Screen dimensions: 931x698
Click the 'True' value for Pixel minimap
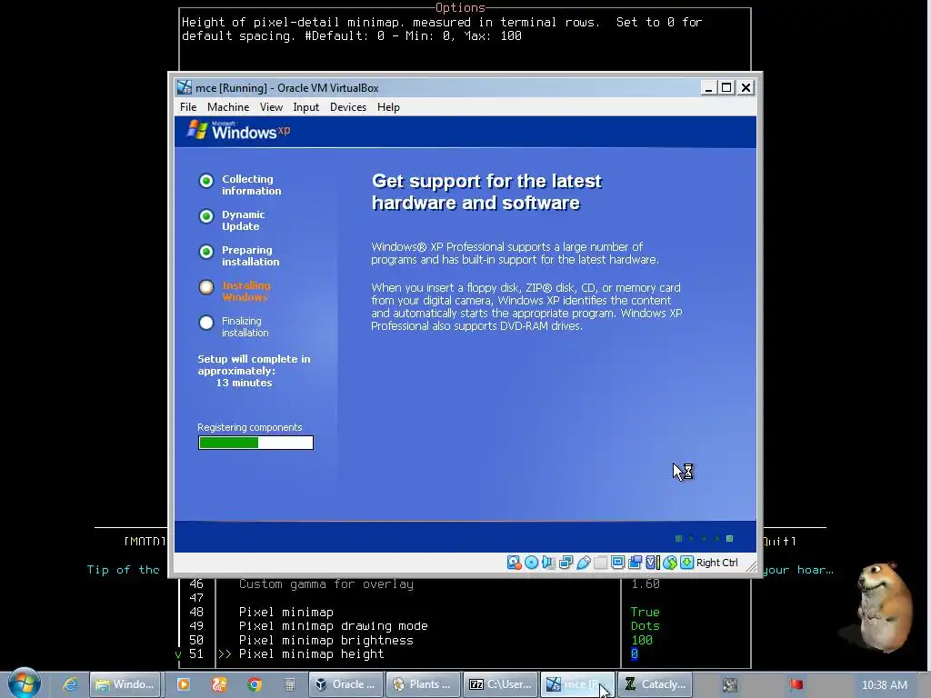pos(645,612)
